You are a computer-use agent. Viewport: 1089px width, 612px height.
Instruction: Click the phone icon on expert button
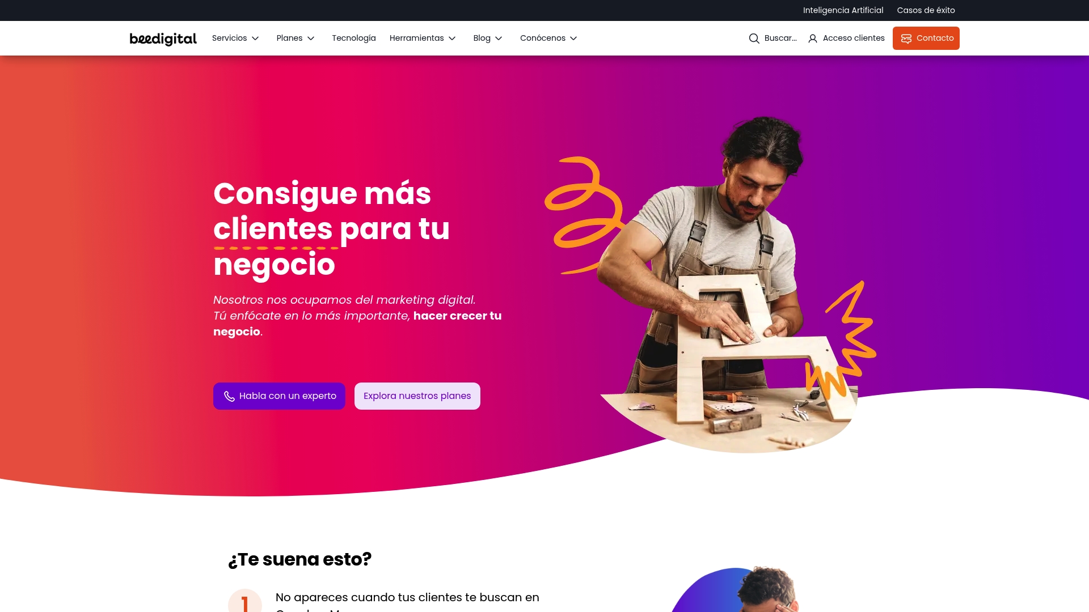pyautogui.click(x=229, y=396)
